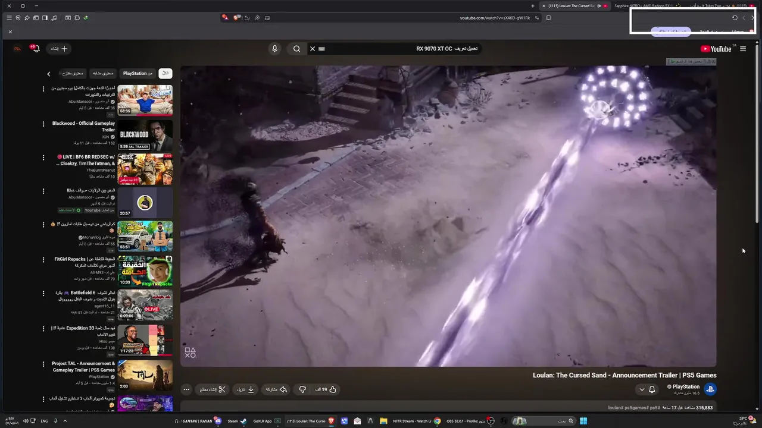Click the Create (plus) button
The image size is (762, 428).
click(x=60, y=49)
